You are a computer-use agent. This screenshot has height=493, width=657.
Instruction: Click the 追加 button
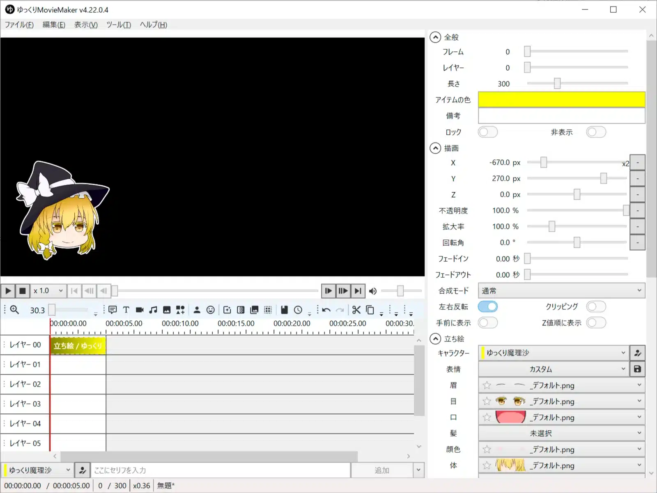(382, 470)
